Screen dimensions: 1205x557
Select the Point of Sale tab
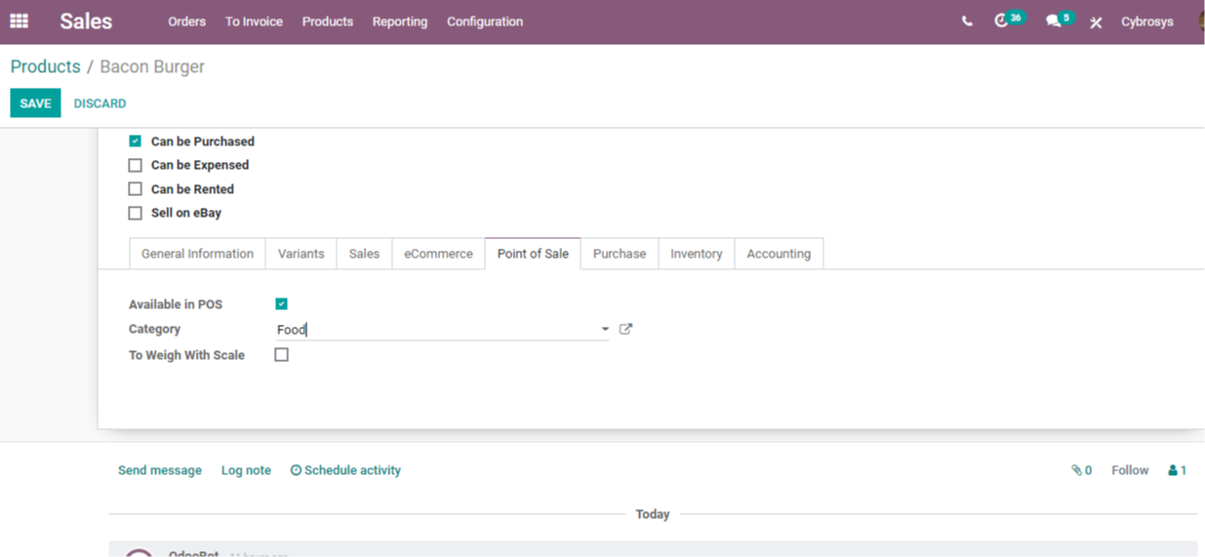533,254
